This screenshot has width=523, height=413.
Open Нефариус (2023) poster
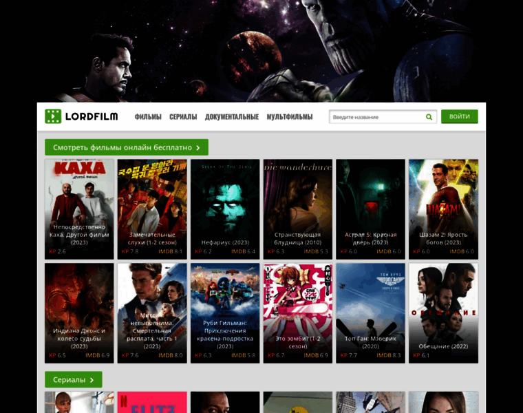point(225,209)
